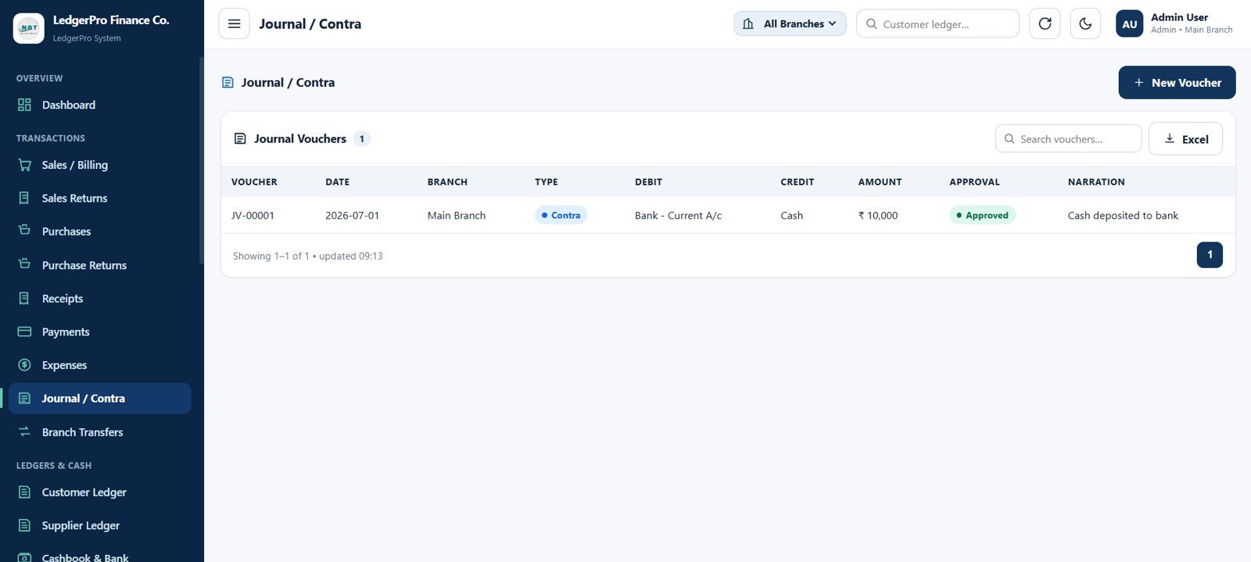Image resolution: width=1251 pixels, height=562 pixels.
Task: Click the Purchase Returns basket icon
Action: [24, 264]
